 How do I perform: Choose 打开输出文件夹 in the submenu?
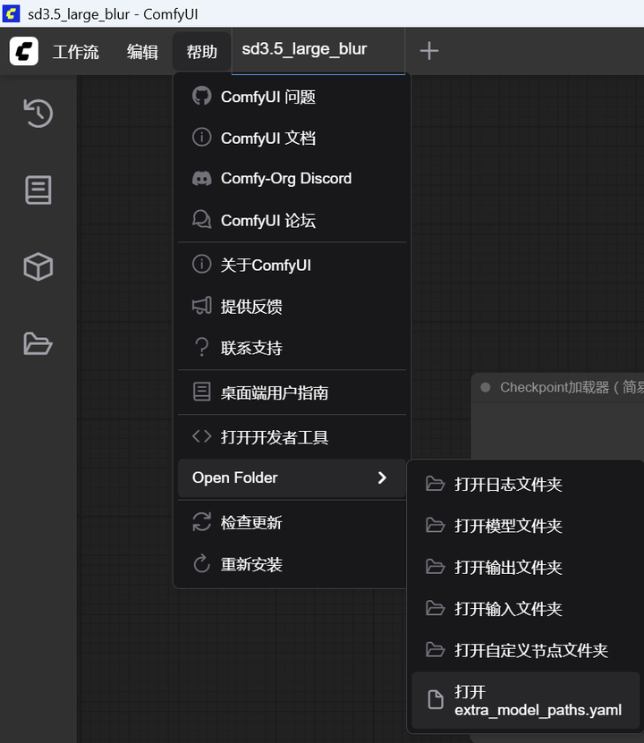click(526, 567)
